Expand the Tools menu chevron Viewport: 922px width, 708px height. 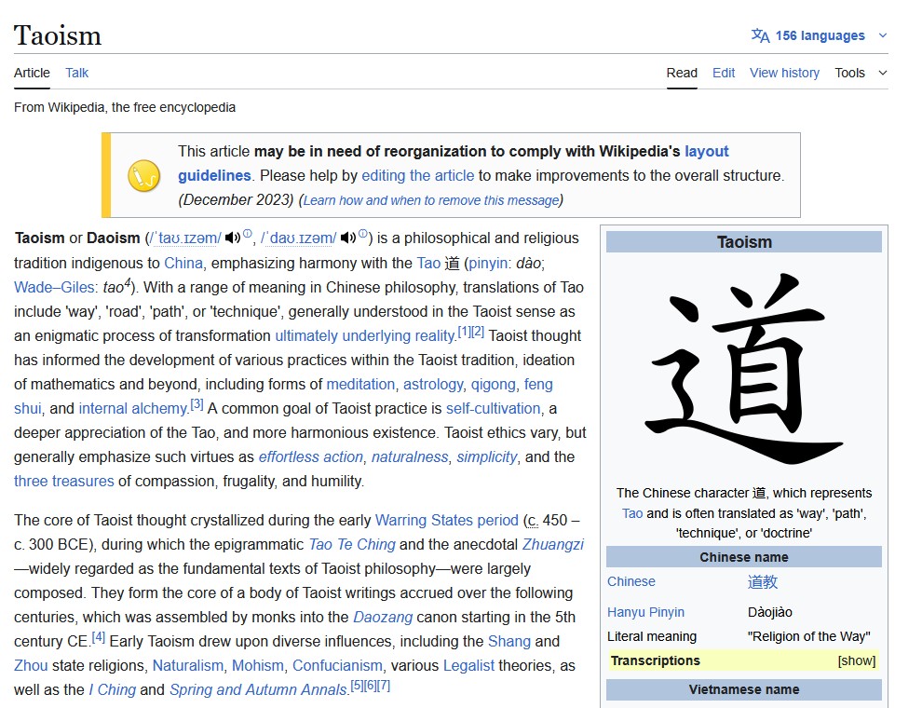pos(883,73)
